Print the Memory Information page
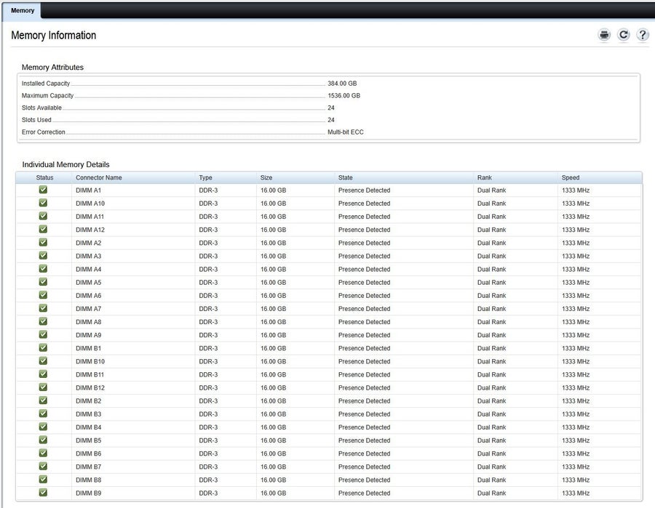This screenshot has height=508, width=655. [604, 35]
